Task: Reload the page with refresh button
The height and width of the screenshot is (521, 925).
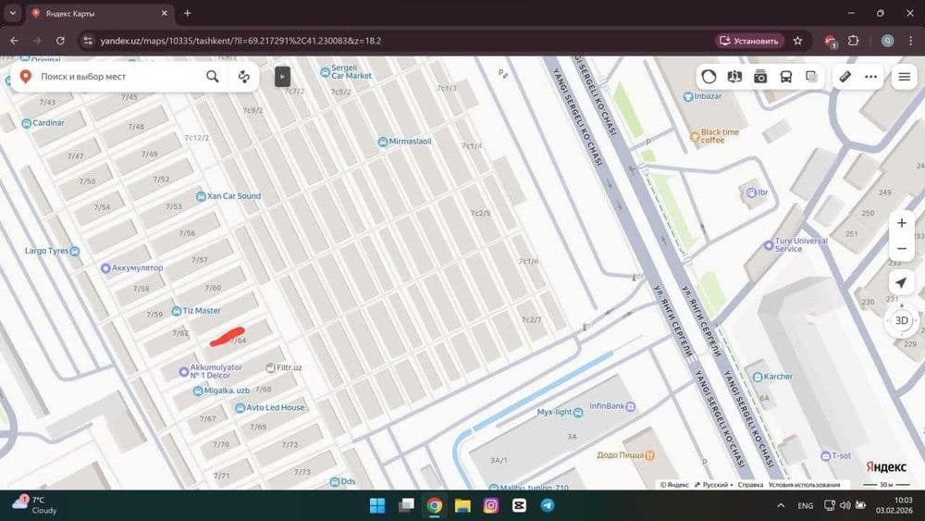Action: [60, 41]
